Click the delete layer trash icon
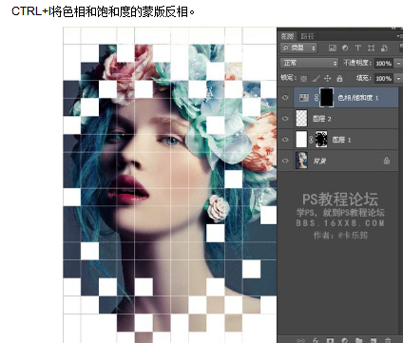 [388, 340]
